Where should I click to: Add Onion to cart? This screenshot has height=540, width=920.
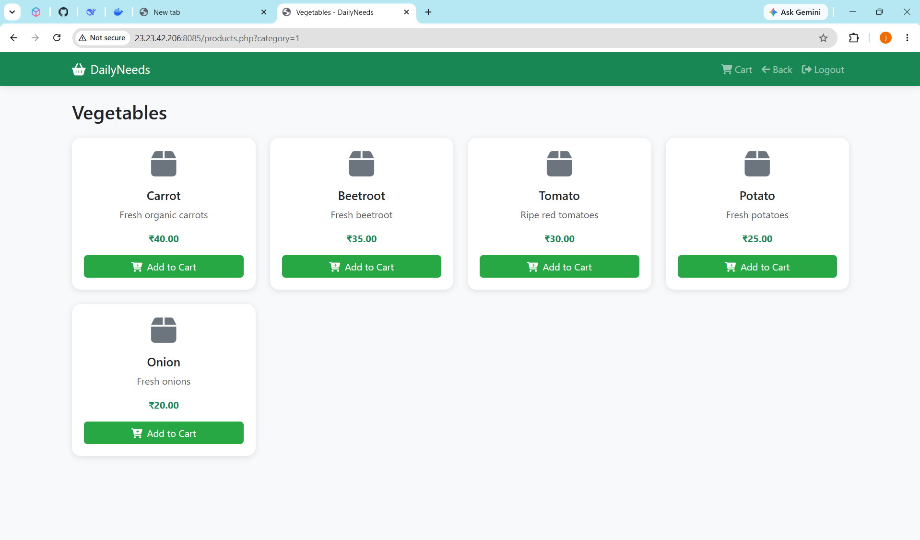[164, 433]
